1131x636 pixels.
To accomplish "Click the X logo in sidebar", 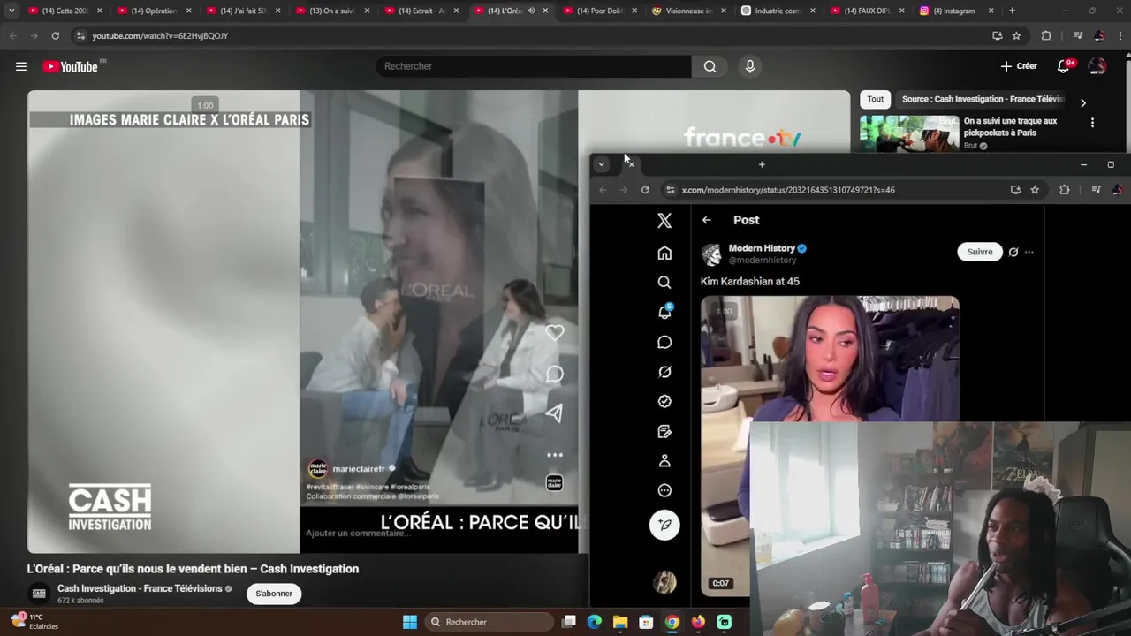I will pyautogui.click(x=664, y=221).
